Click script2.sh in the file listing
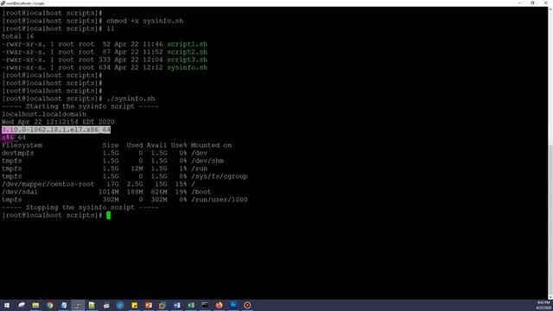The image size is (553, 311). click(x=187, y=52)
